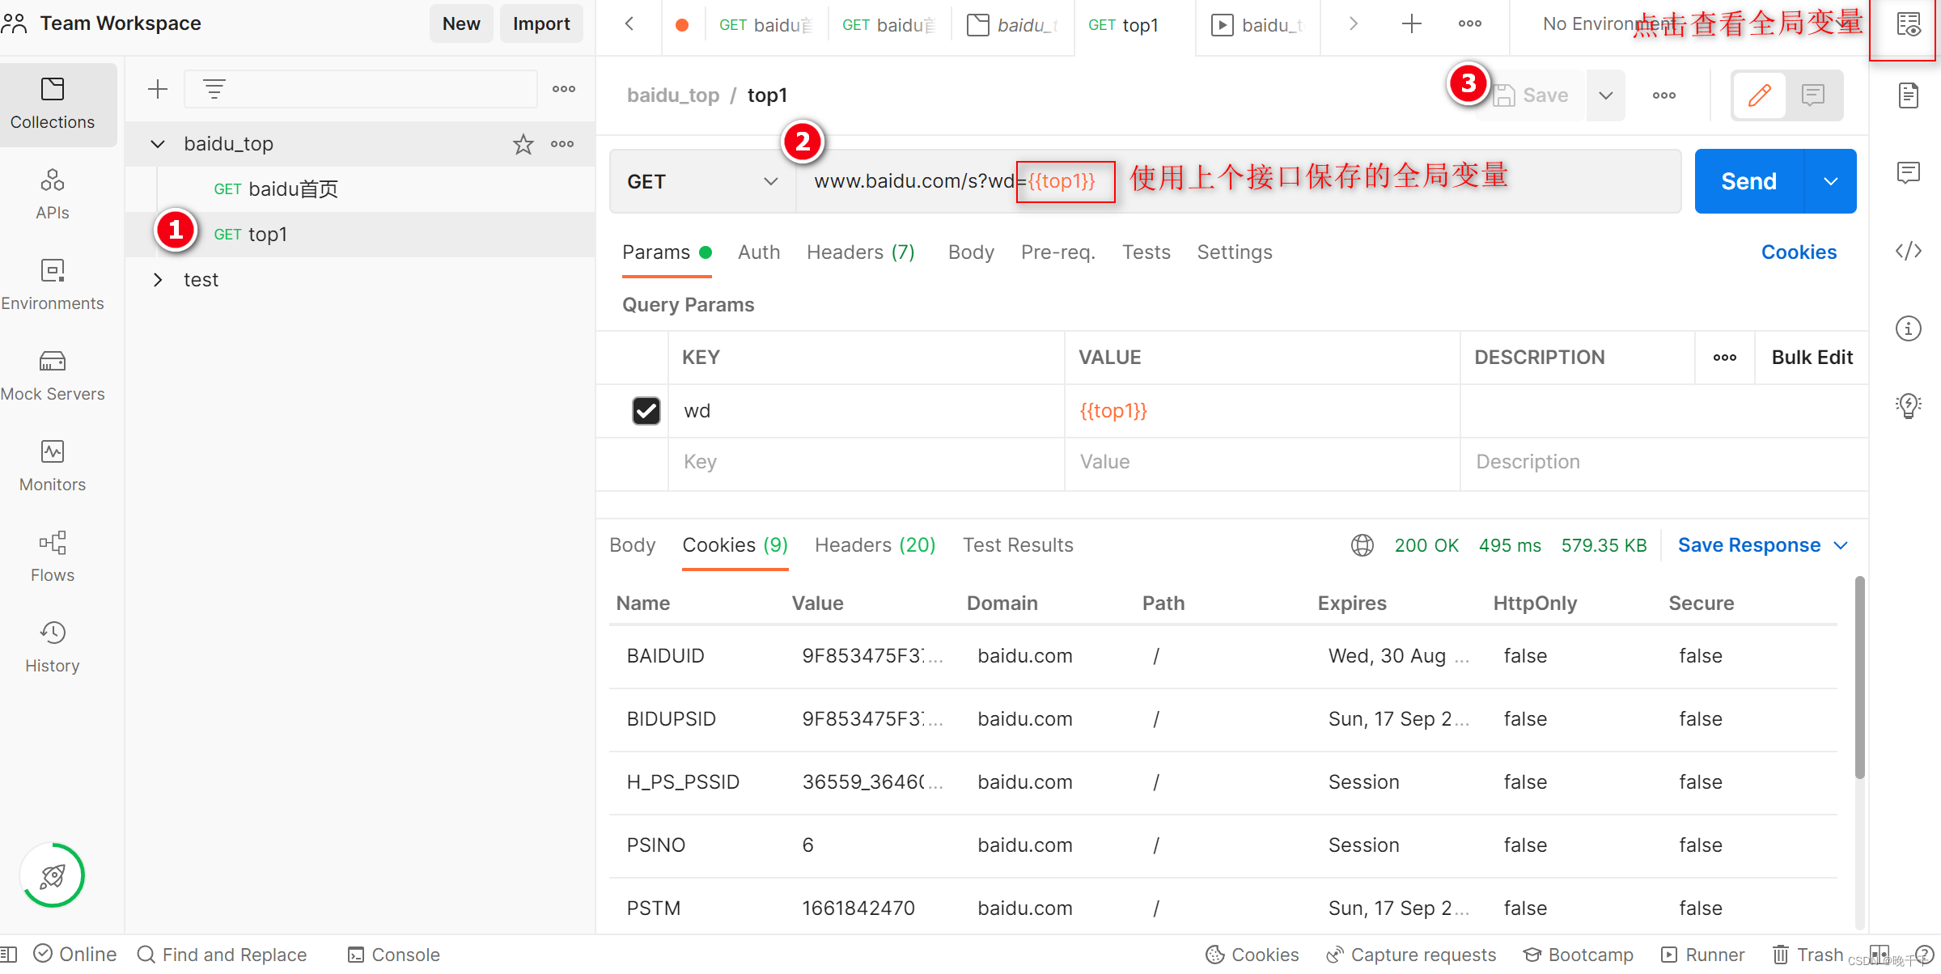Click the empty Key parameter field
Screen dimensions: 1941x974
point(866,462)
